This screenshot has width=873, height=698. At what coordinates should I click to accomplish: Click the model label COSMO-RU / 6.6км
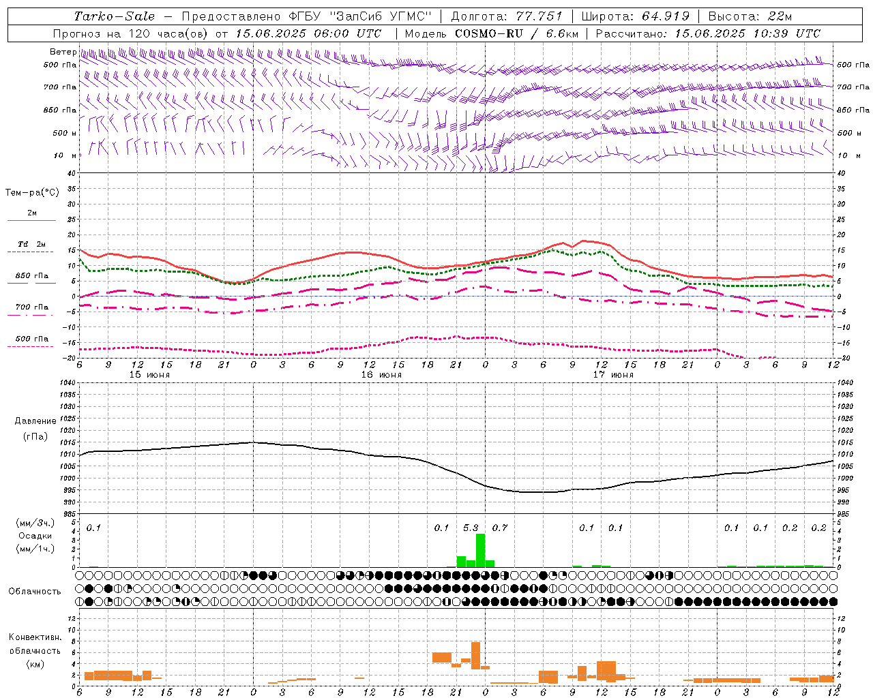(x=516, y=33)
